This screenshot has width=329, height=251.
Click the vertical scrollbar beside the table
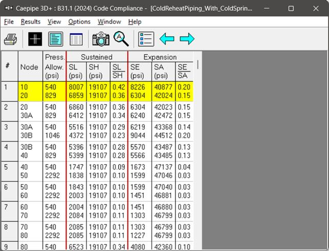pos(198,64)
